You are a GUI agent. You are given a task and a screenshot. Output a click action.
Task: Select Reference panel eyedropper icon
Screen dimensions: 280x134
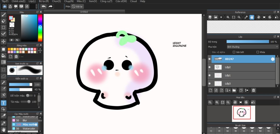coord(246,17)
